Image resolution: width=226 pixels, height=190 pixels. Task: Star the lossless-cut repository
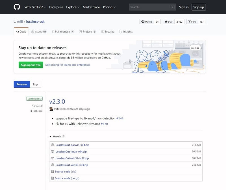click(x=169, y=22)
